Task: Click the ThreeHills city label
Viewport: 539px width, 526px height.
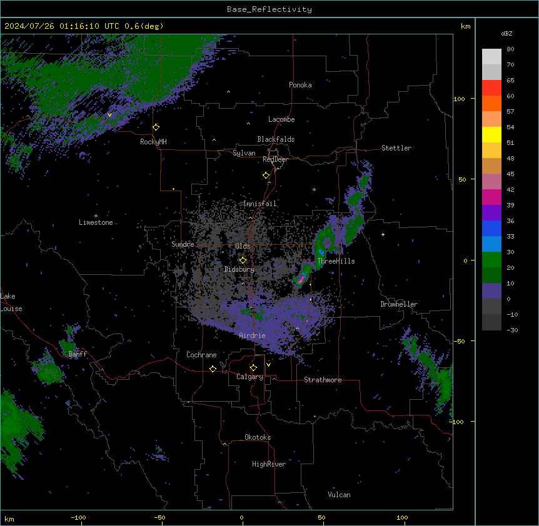Action: [336, 261]
